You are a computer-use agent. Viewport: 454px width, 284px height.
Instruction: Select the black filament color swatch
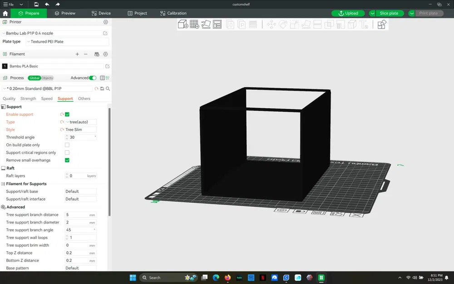[5, 66]
